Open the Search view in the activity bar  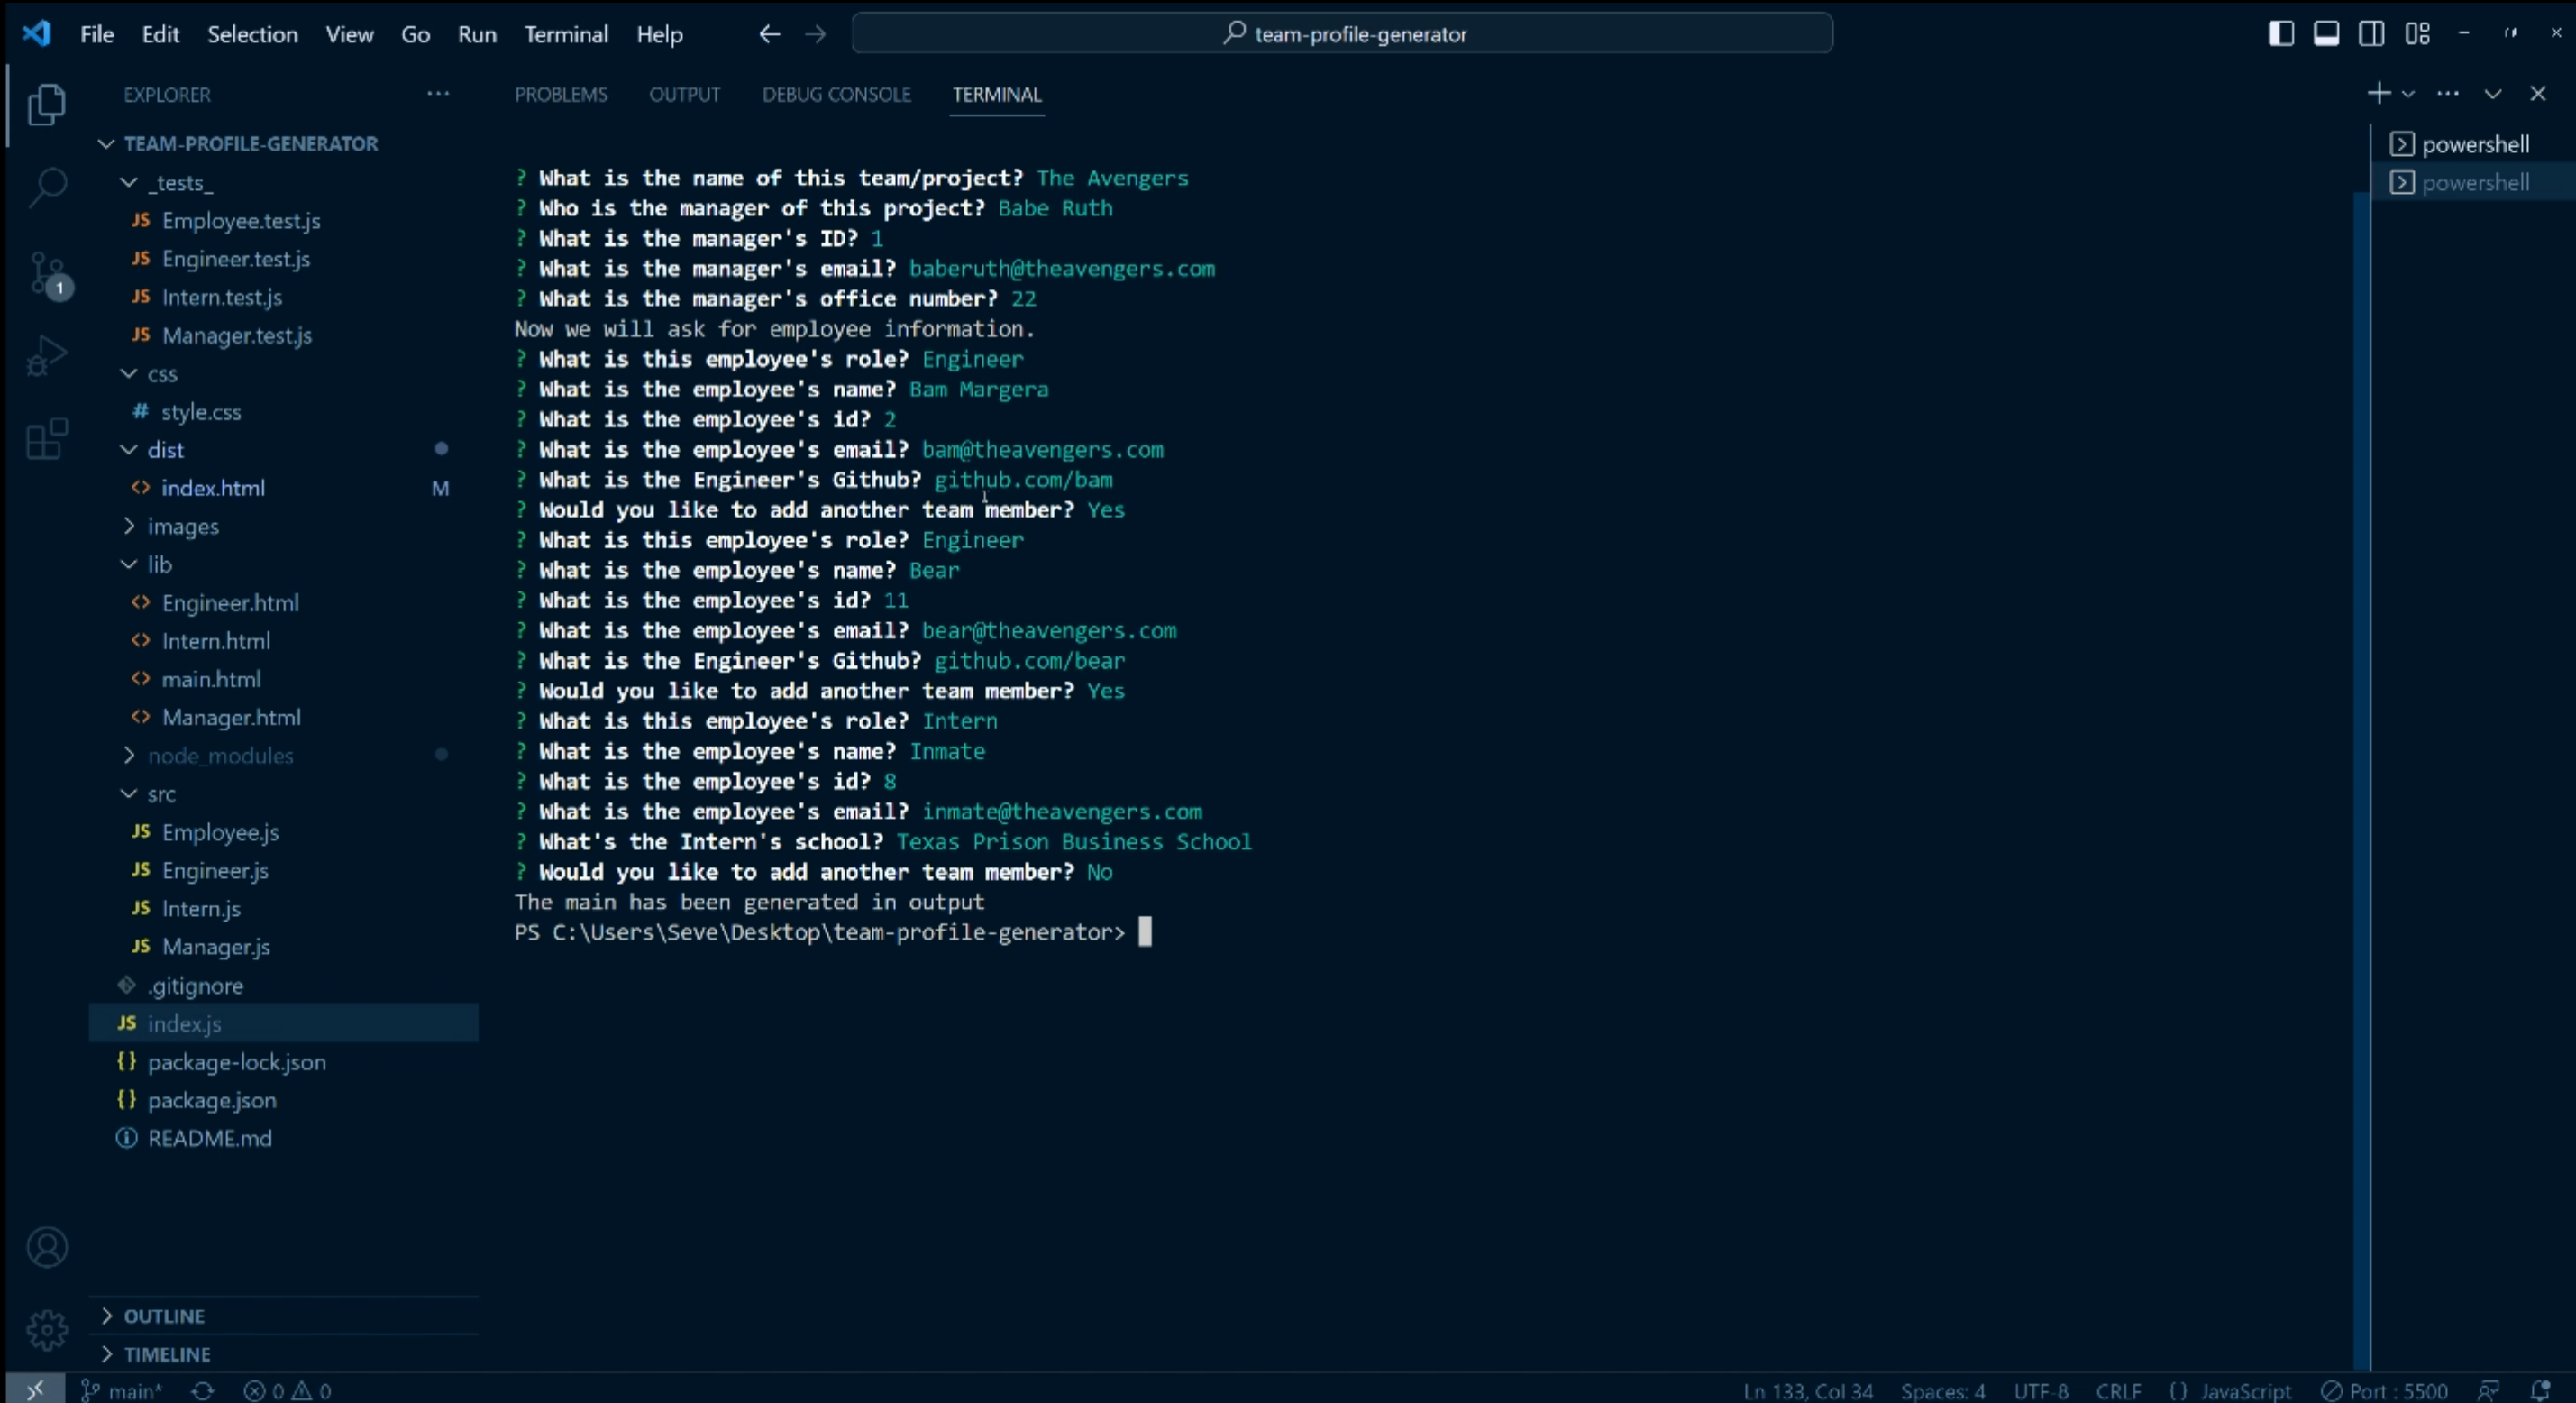point(46,186)
